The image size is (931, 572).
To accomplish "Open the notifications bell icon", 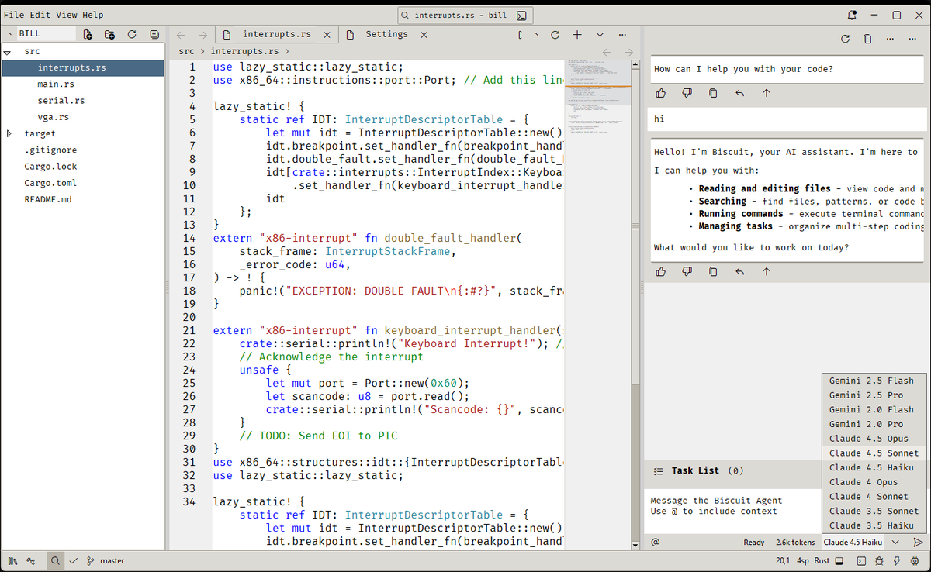I will point(853,15).
